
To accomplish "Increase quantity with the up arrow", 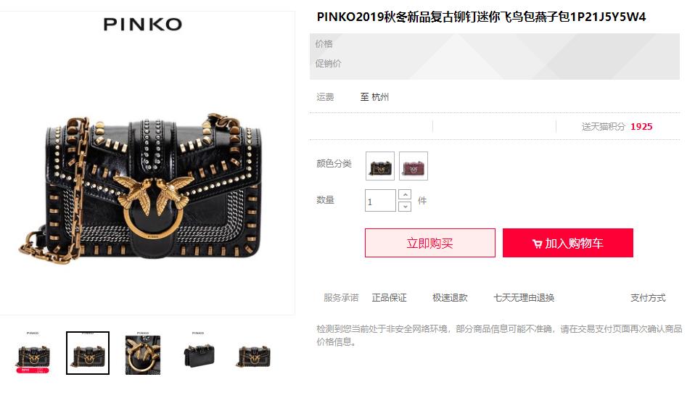I will click(x=405, y=194).
